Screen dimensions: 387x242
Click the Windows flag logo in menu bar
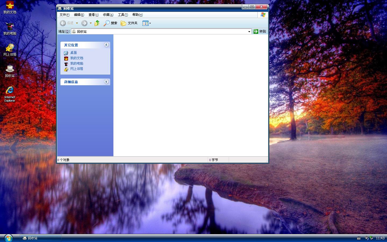tap(263, 15)
